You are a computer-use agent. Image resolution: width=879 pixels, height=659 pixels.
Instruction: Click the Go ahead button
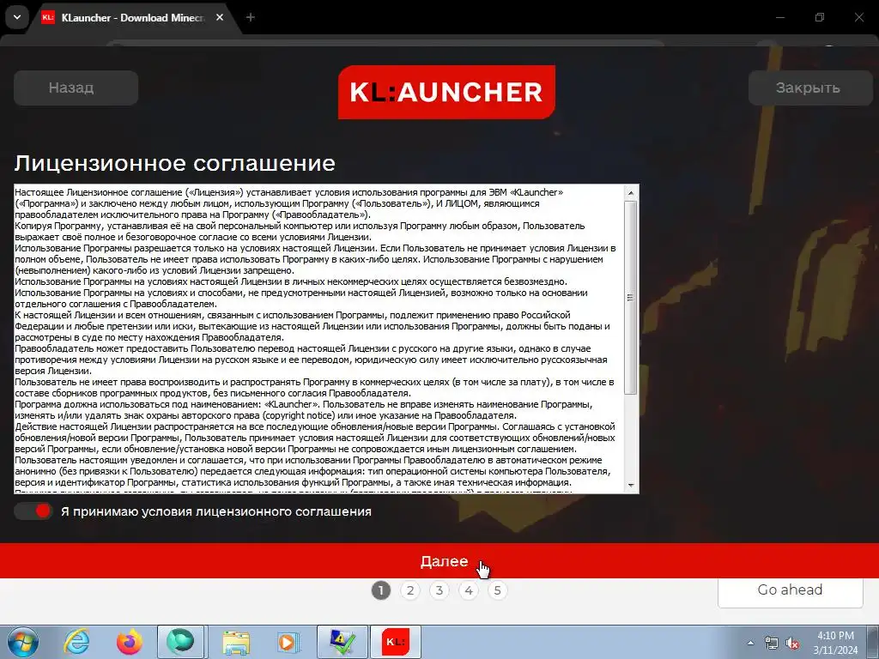(x=790, y=590)
